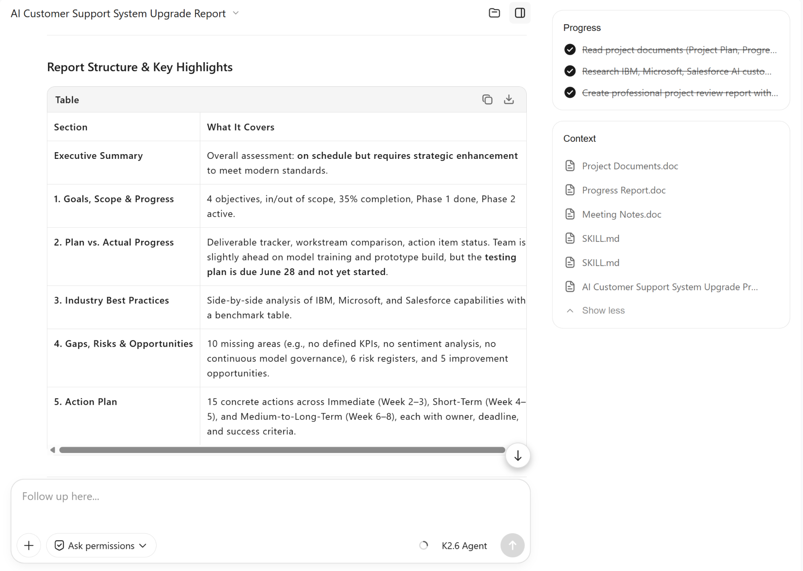The height and width of the screenshot is (571, 803).
Task: Send message with the up-arrow button
Action: click(513, 545)
